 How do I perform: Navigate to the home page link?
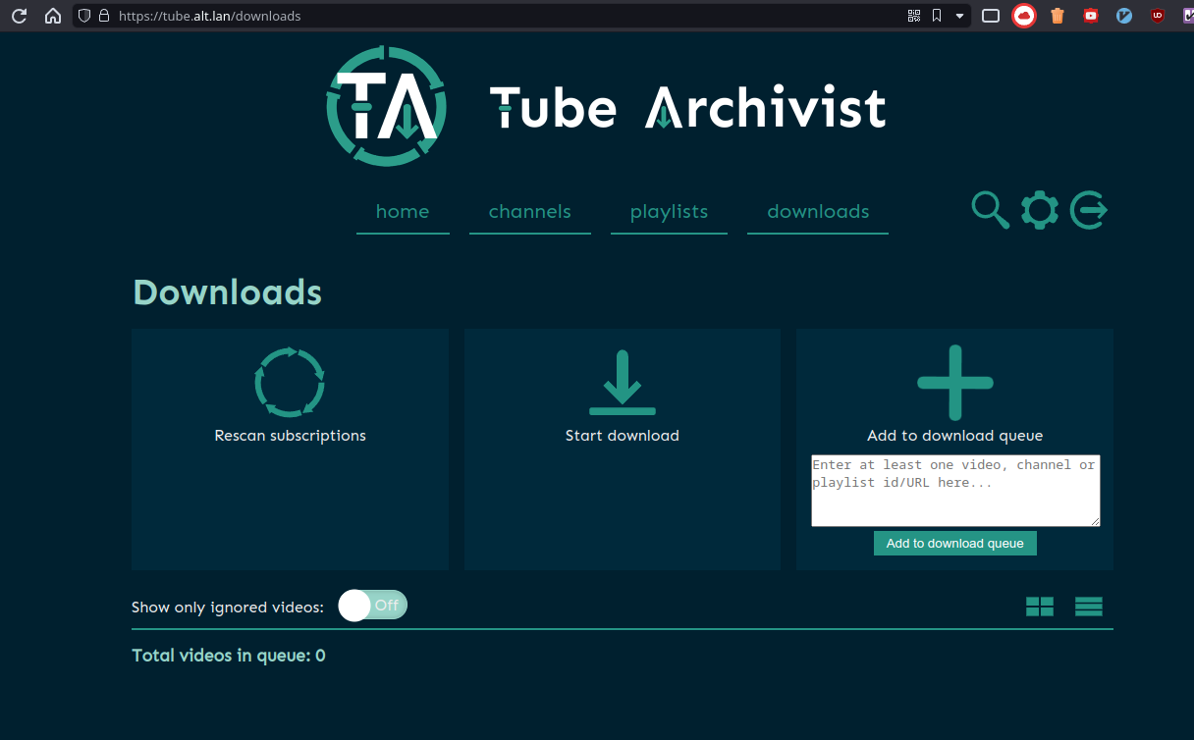pyautogui.click(x=403, y=211)
